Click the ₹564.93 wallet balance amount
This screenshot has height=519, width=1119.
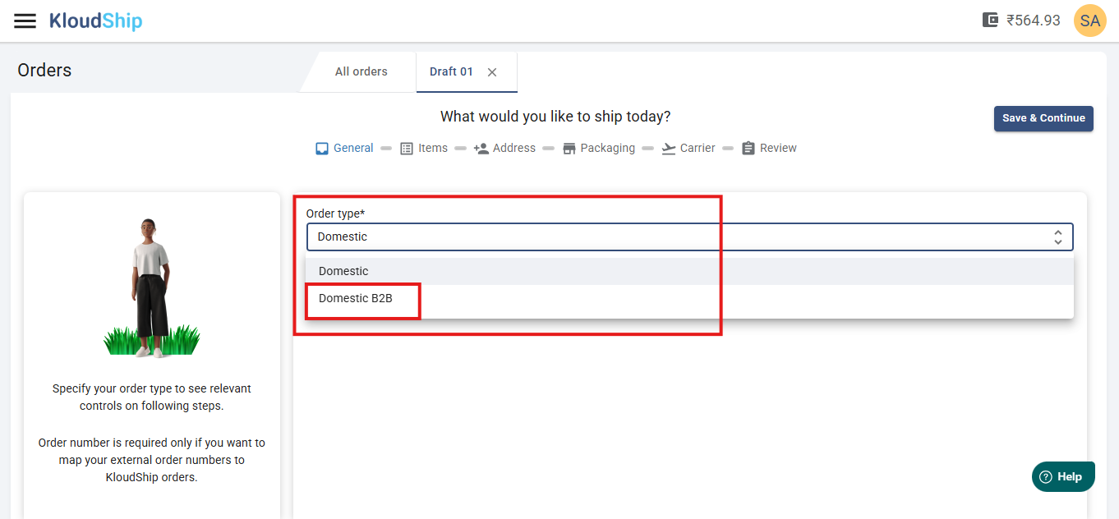[1034, 21]
